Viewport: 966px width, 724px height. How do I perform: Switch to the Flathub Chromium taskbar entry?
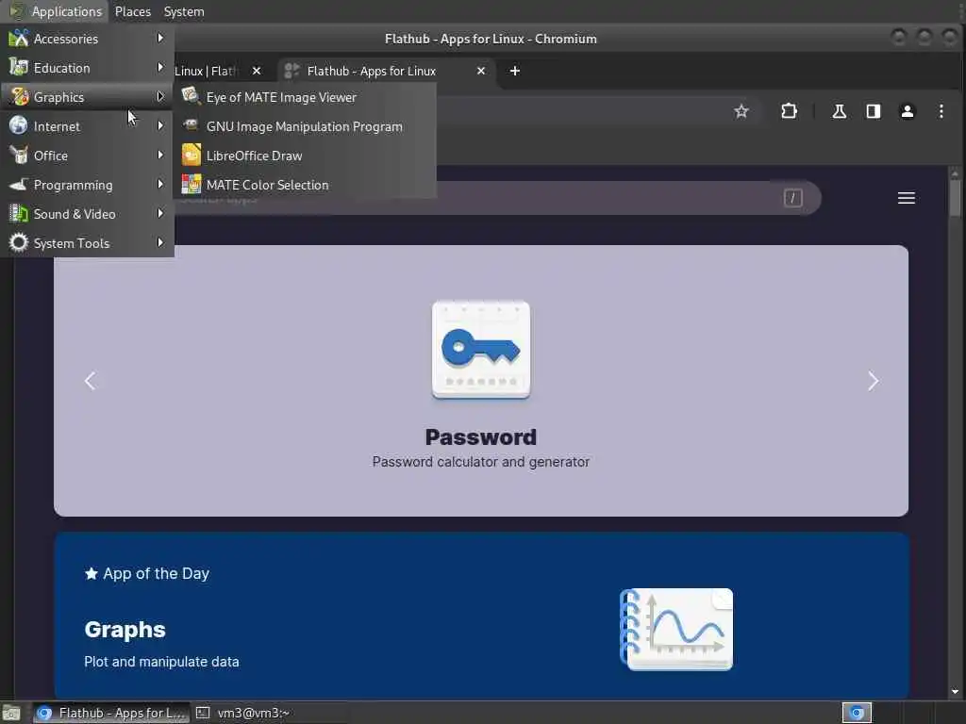[x=111, y=713]
